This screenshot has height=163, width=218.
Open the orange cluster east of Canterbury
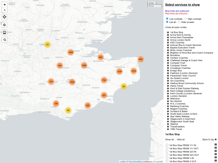[134, 71]
